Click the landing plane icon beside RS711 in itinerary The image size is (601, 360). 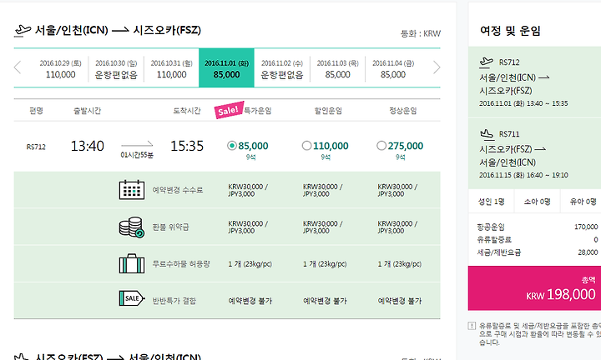click(487, 134)
